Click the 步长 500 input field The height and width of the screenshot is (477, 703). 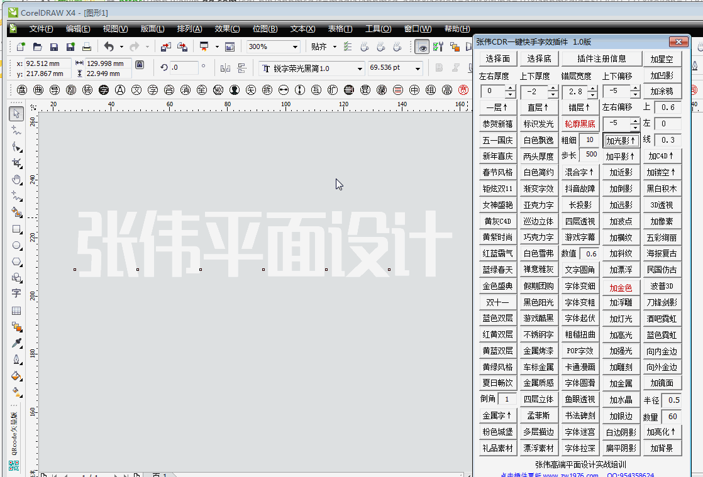590,155
